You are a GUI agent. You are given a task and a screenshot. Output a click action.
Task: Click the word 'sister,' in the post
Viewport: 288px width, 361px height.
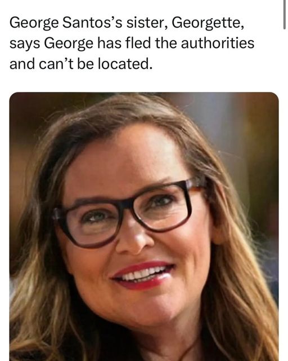[147, 23]
